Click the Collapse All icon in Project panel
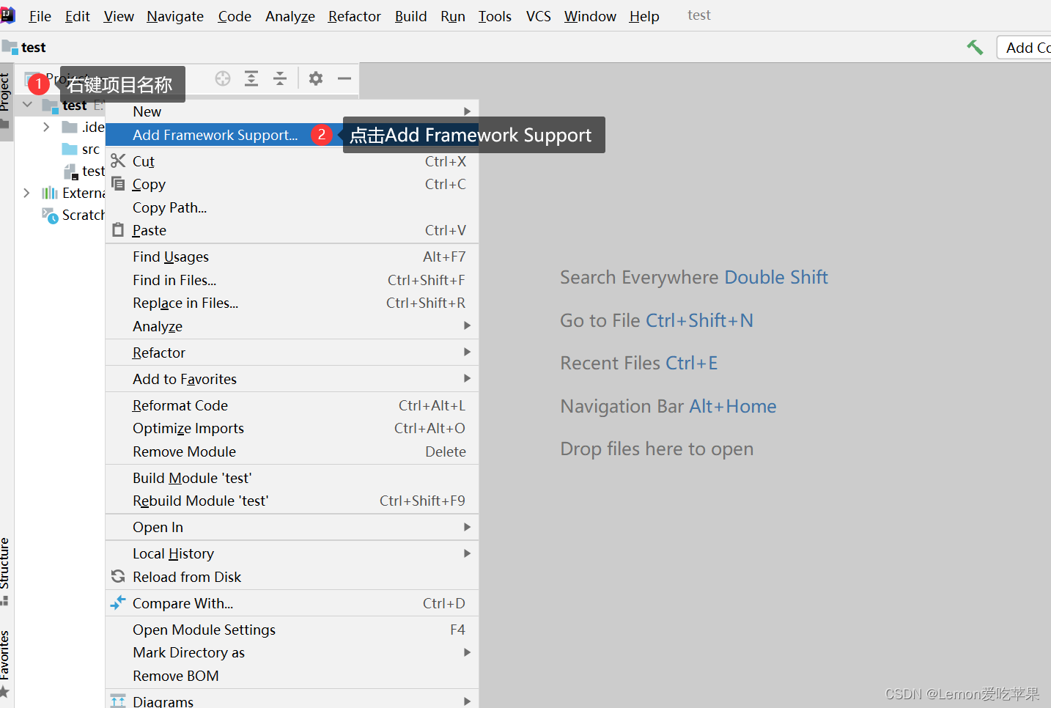The width and height of the screenshot is (1051, 708). pyautogui.click(x=280, y=78)
